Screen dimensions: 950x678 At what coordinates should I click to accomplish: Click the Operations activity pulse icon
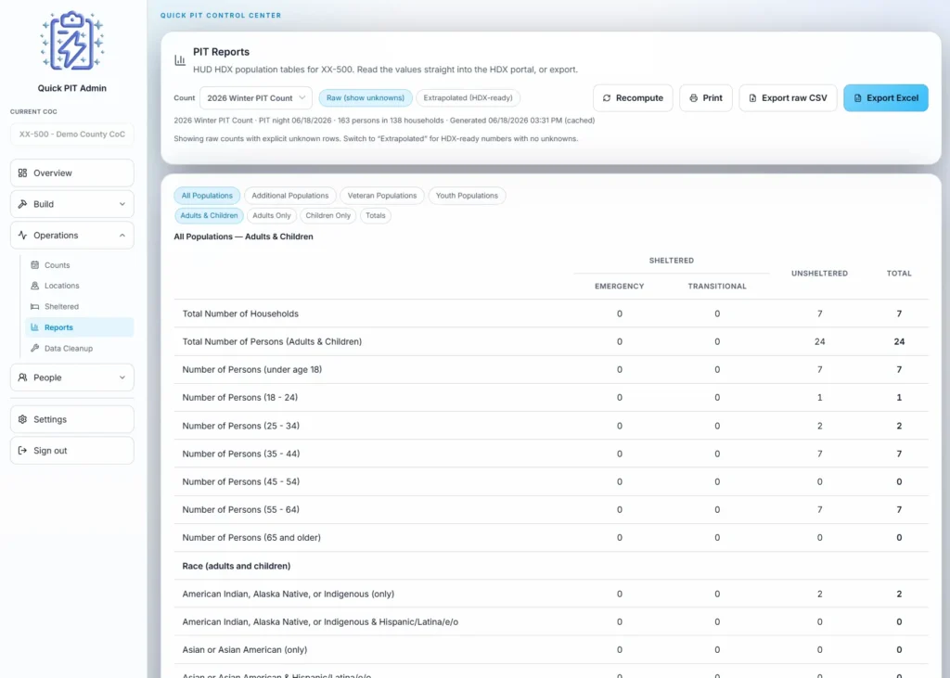coord(22,235)
